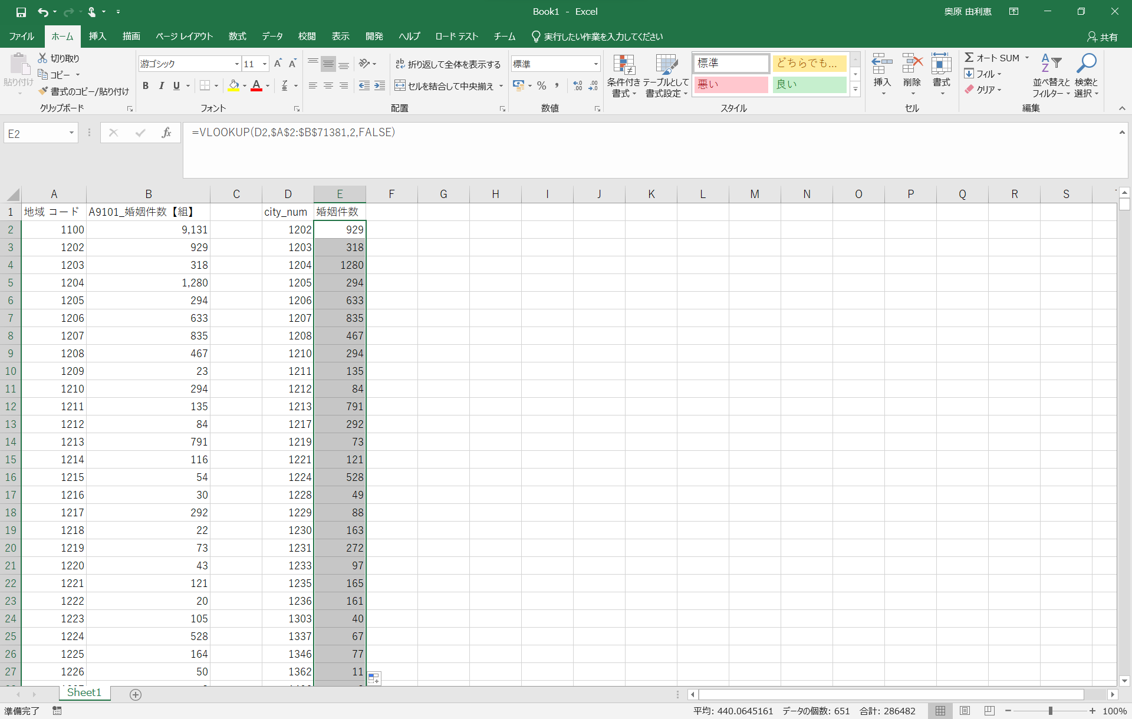This screenshot has height=719, width=1132.
Task: Click the Add new sheet plus icon
Action: (136, 695)
